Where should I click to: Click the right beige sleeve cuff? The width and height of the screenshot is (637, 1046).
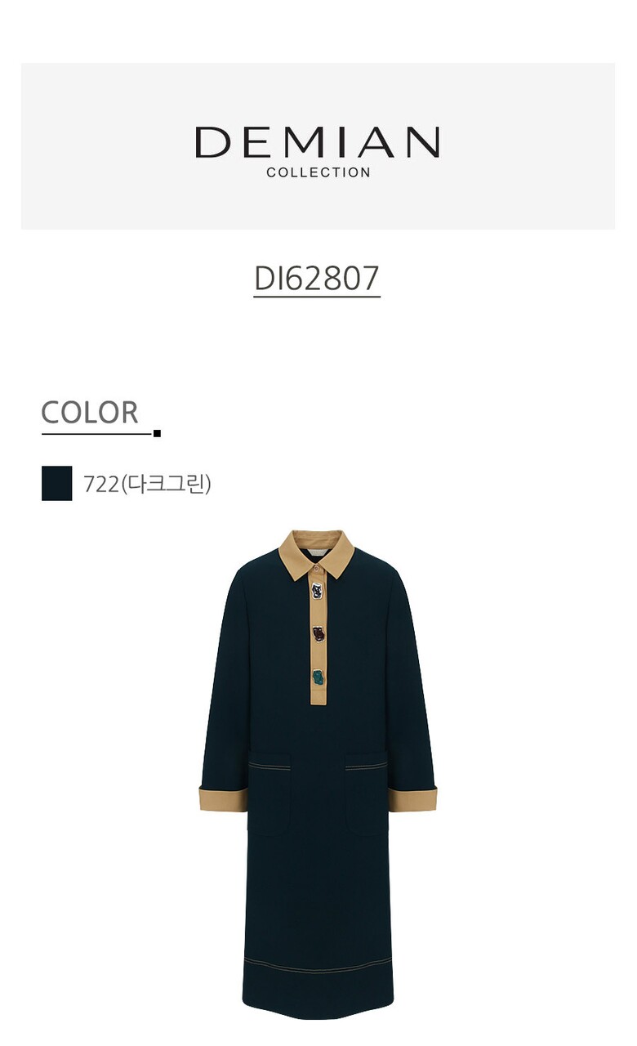click(412, 798)
